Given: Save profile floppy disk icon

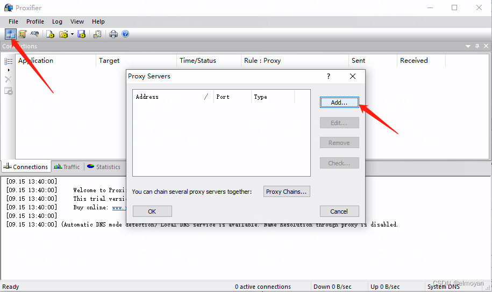Looking at the screenshot, I should tap(82, 34).
